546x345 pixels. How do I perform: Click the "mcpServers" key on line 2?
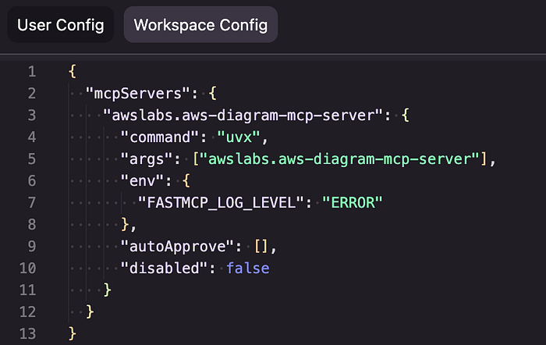[x=138, y=94]
